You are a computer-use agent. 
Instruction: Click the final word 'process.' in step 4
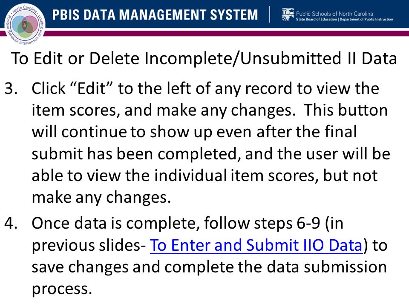pyautogui.click(x=62, y=289)
